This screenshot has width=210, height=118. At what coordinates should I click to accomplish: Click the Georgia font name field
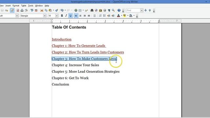click(32, 16)
